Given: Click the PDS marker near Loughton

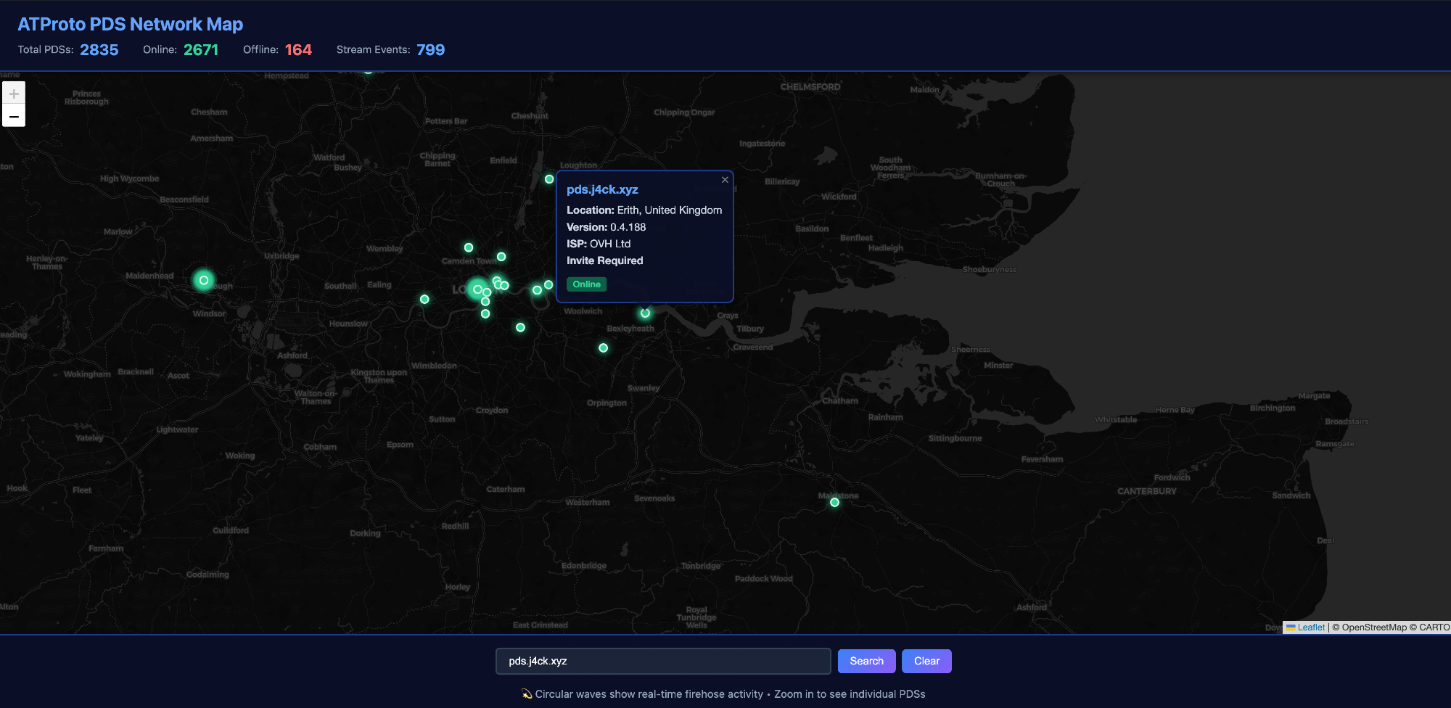Looking at the screenshot, I should (x=549, y=179).
